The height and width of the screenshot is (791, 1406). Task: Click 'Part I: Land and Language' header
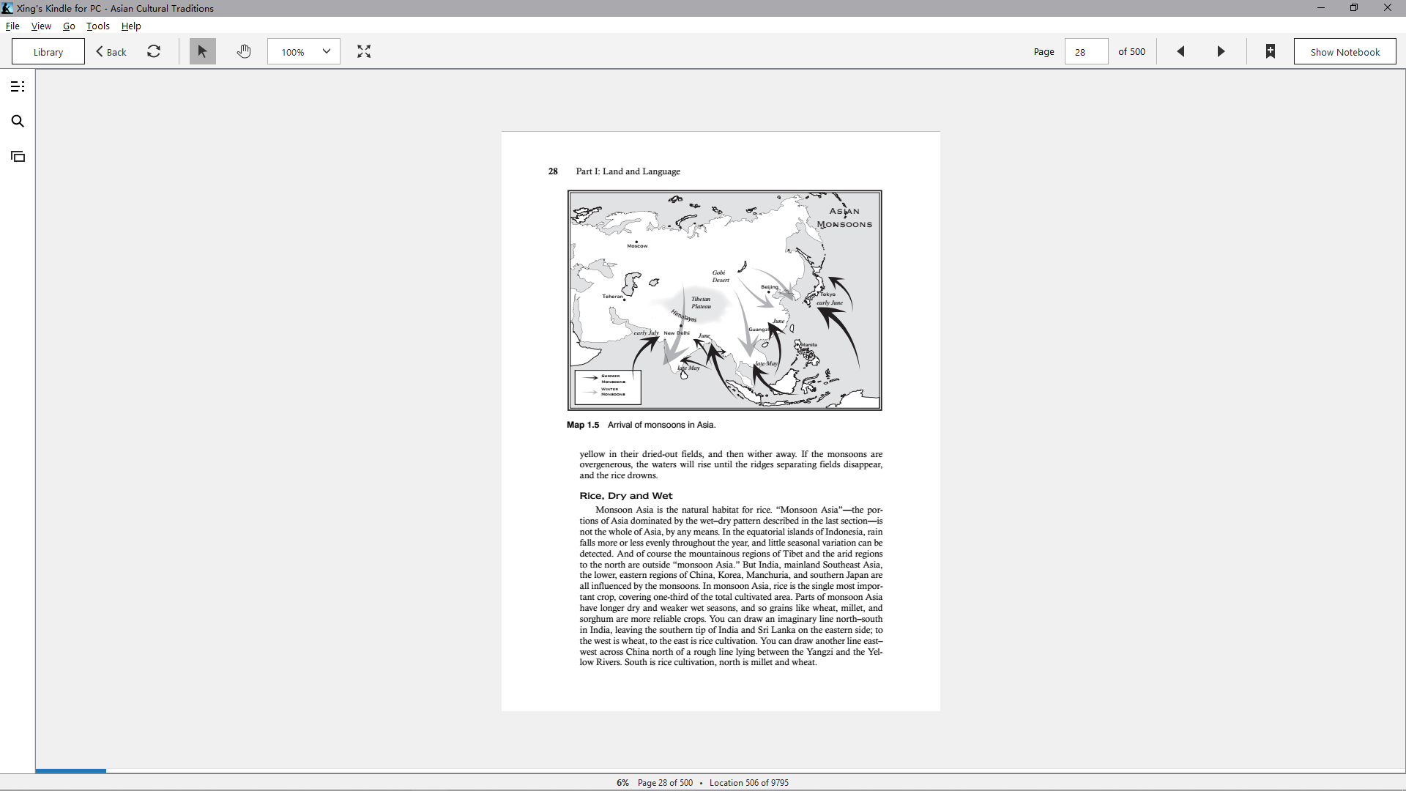tap(628, 171)
